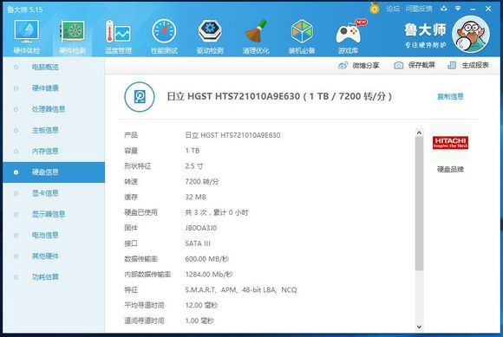Select 显卡信息 in sidebar
This screenshot has width=503, height=337.
click(54, 193)
